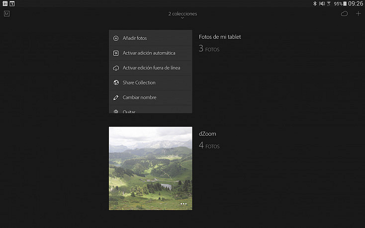The height and width of the screenshot is (228, 365).
Task: Tap the cloud sync status icon
Action: point(344,14)
